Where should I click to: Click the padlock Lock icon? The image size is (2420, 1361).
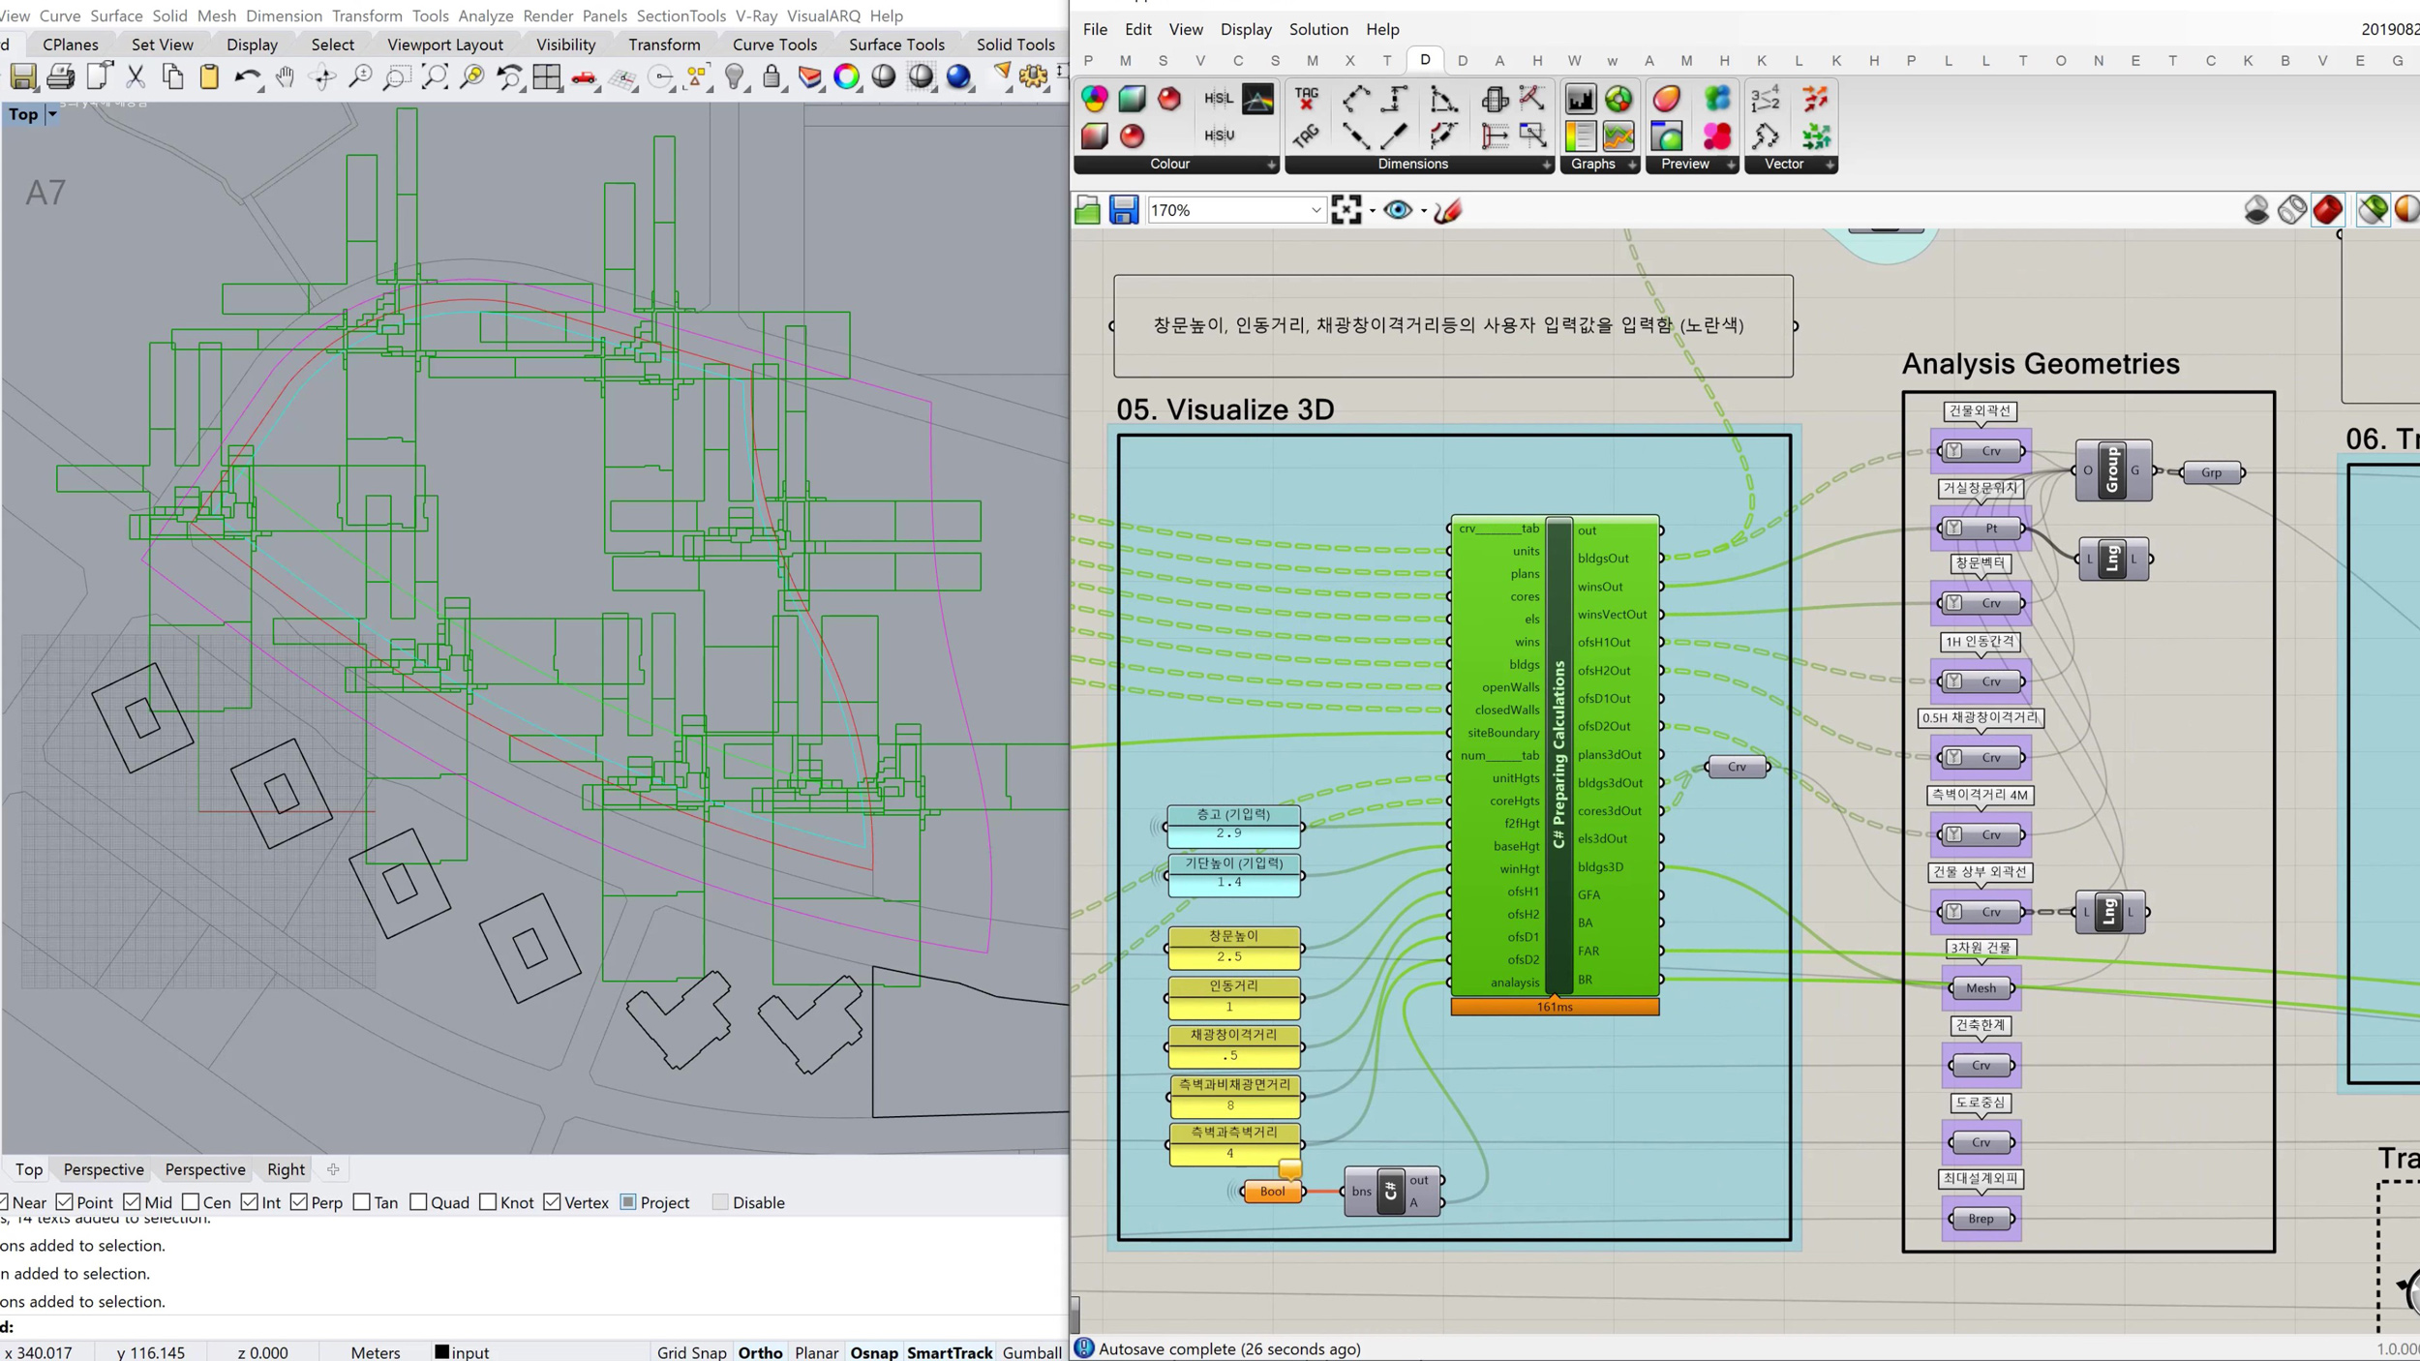click(771, 76)
